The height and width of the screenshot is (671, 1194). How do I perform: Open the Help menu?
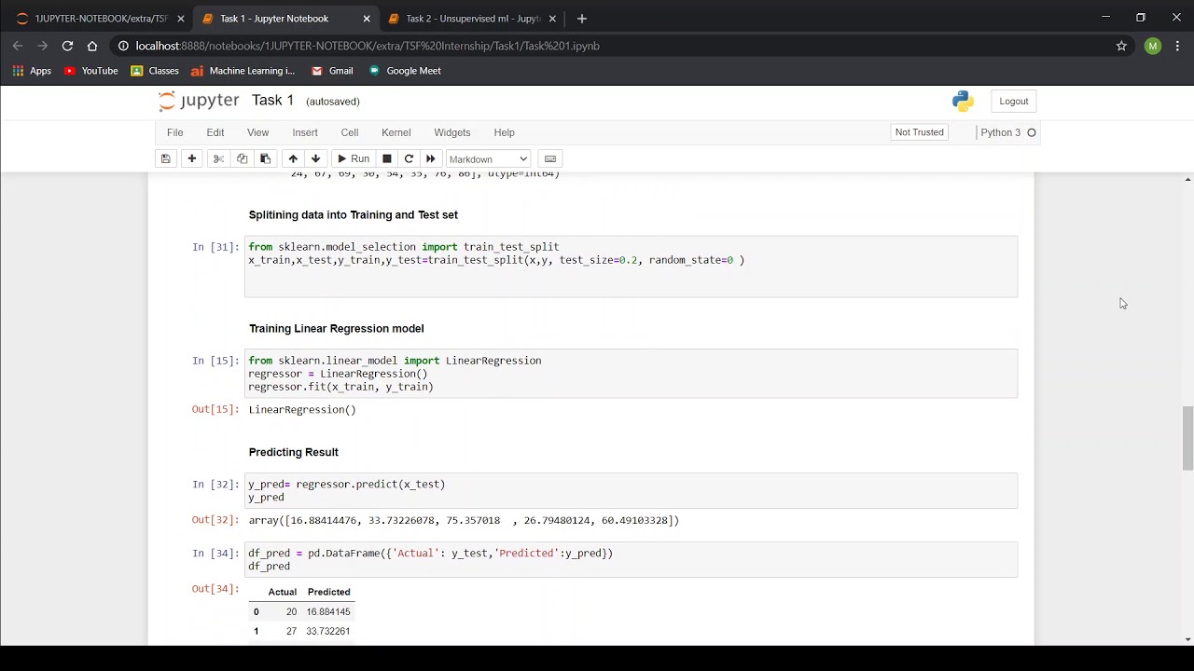pyautogui.click(x=504, y=132)
